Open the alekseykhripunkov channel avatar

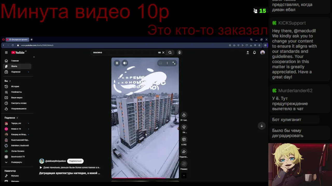coord(41,161)
